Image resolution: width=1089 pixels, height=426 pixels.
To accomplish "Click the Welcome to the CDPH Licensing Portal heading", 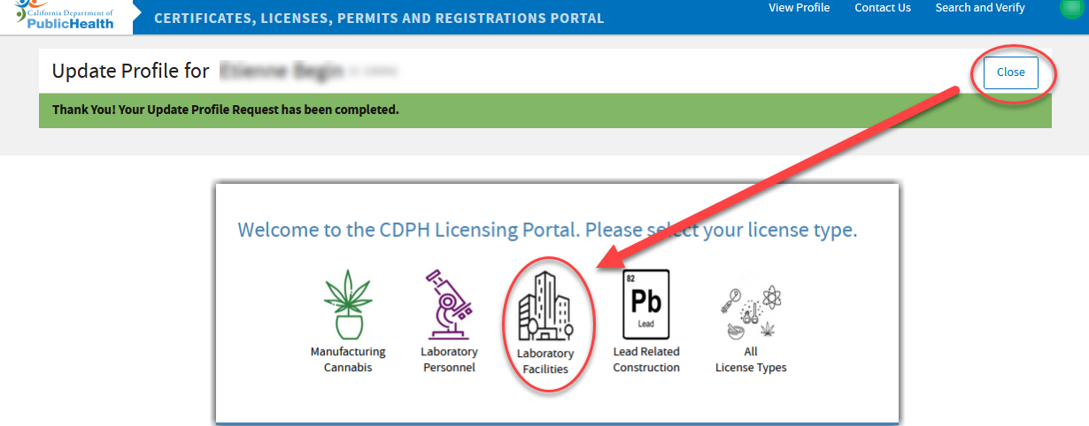I will (x=547, y=232).
